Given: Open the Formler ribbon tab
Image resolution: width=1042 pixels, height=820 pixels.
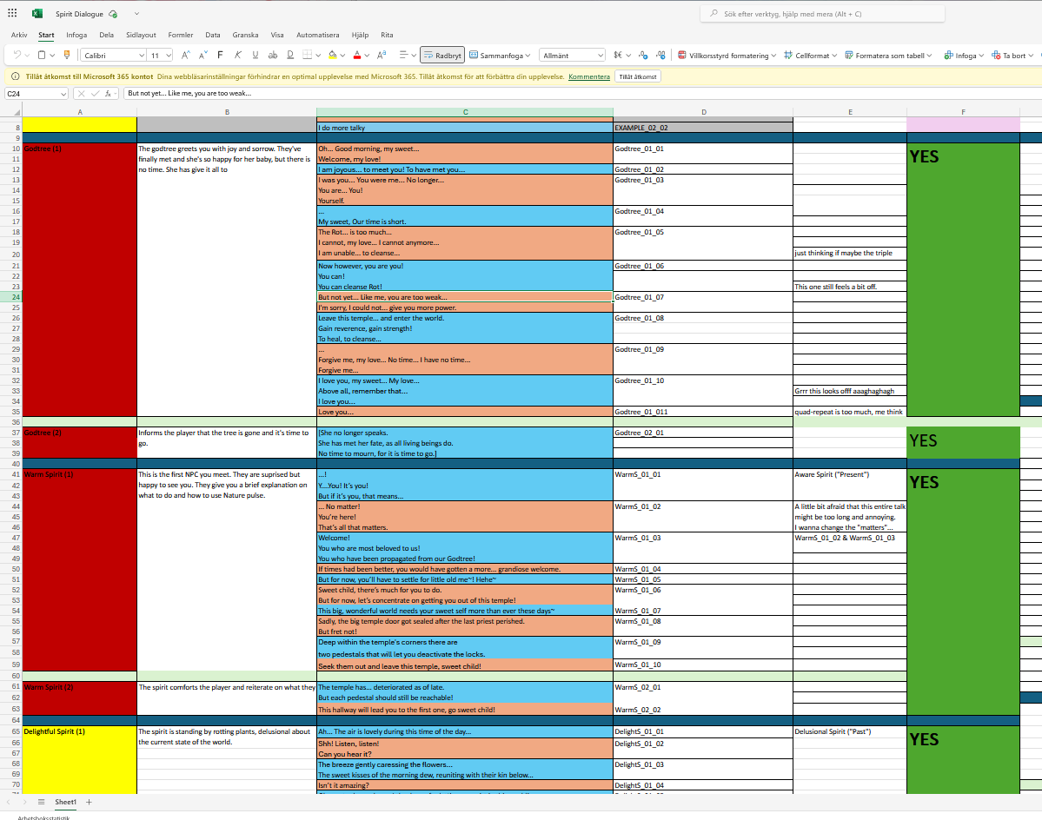Looking at the screenshot, I should pos(180,35).
